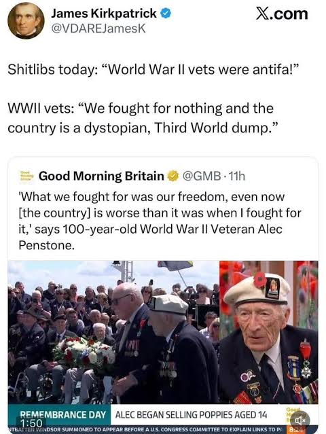Open the @GMB handle in the quoted post
This screenshot has height=434, width=326.
click(x=201, y=176)
